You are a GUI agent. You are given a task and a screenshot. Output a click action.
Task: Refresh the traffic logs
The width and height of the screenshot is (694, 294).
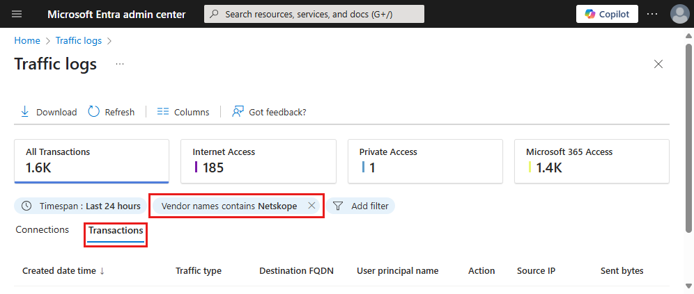(111, 112)
